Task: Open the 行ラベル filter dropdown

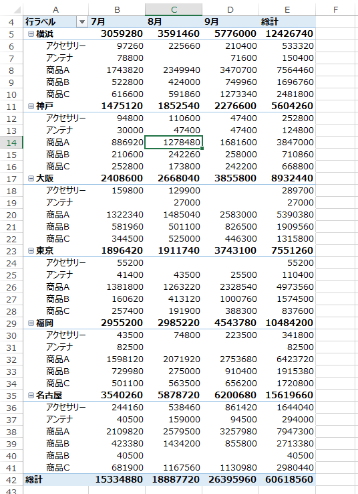Action: [82, 21]
